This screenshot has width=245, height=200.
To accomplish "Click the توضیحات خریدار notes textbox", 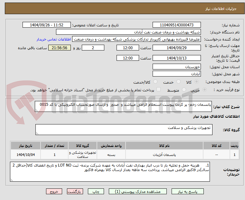I will pos(110,172).
